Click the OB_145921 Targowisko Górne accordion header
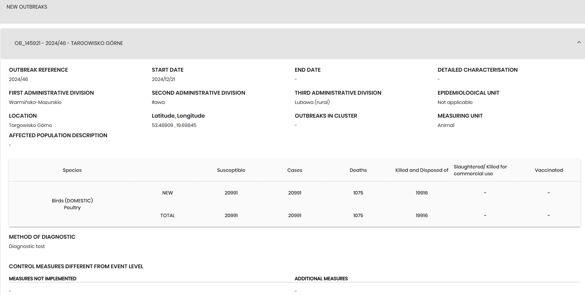The width and height of the screenshot is (585, 295). 69,43
